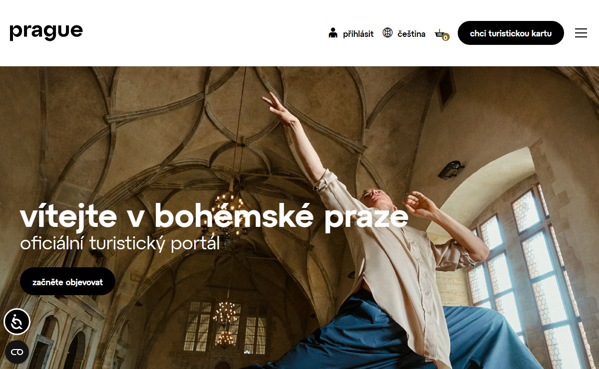Viewport: 599px width, 369px height.
Task: Open the hamburger menu
Action: coord(581,33)
